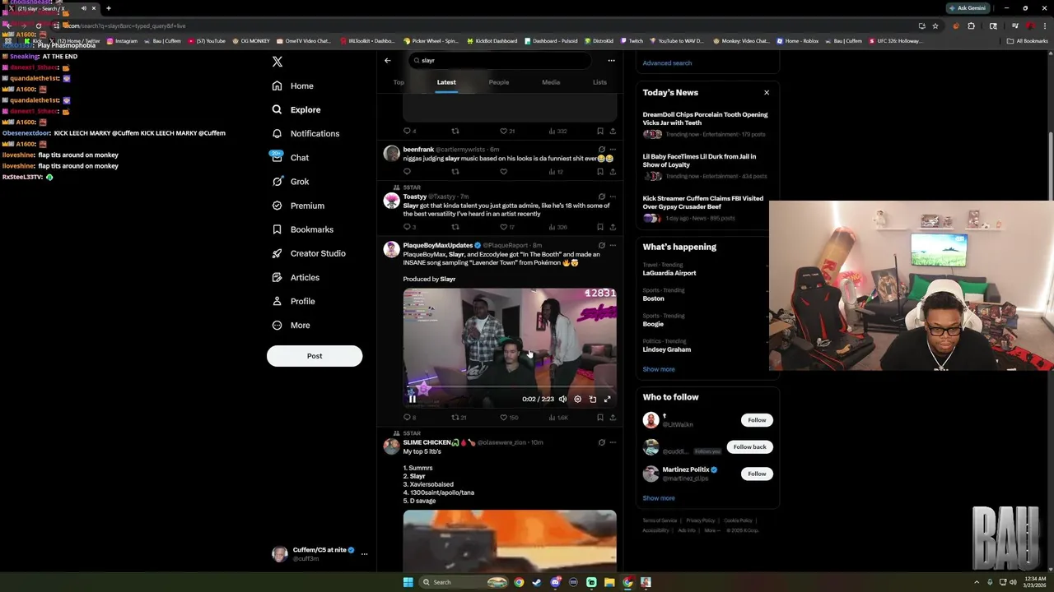Open more options on PlaqueBoyMaxUpdates post
This screenshot has width=1054, height=592.
click(613, 245)
